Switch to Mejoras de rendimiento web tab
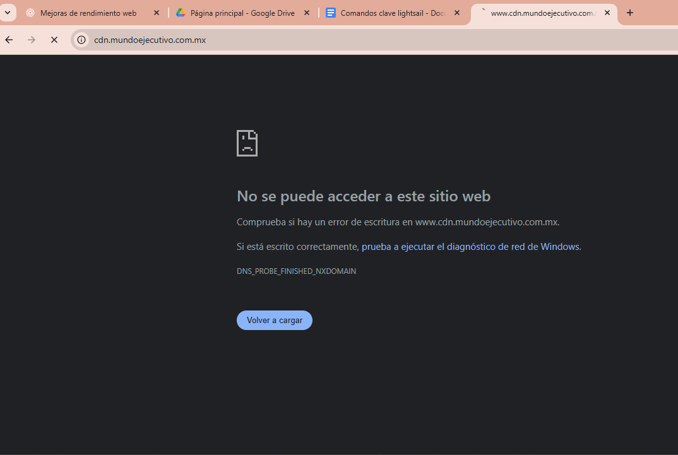The image size is (678, 455). (x=88, y=13)
